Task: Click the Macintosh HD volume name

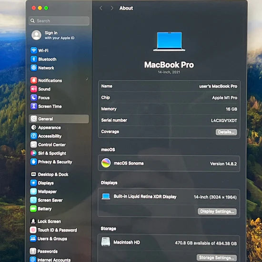Action: (127, 242)
